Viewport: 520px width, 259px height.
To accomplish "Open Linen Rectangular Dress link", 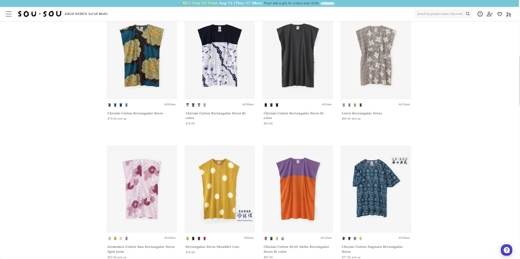I will 362,113.
